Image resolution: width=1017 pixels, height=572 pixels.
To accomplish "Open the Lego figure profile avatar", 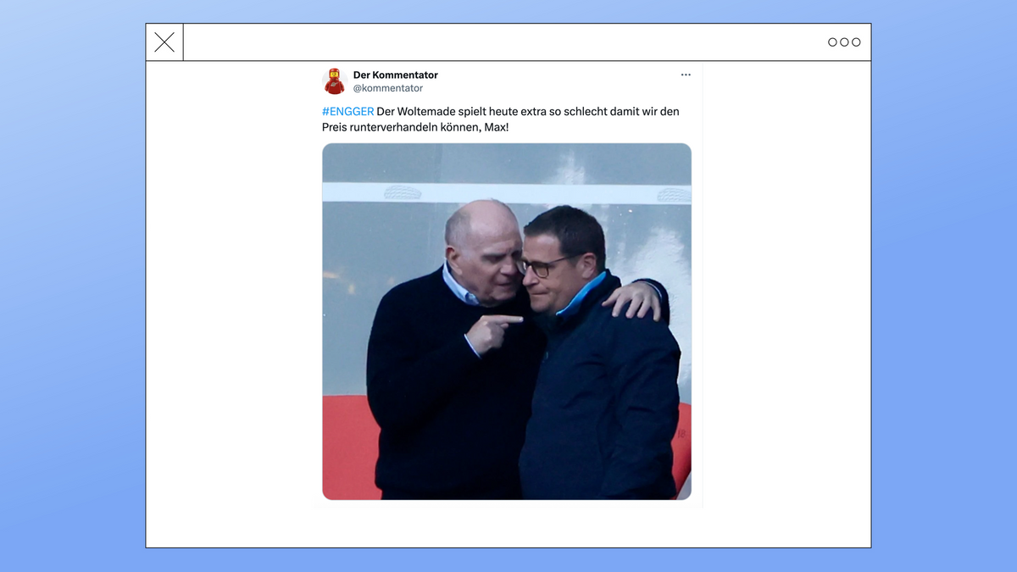I will click(335, 81).
